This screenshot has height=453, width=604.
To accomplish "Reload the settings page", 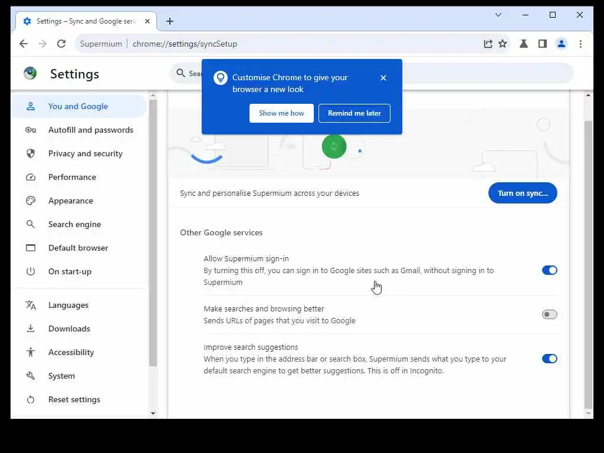I will tap(61, 44).
